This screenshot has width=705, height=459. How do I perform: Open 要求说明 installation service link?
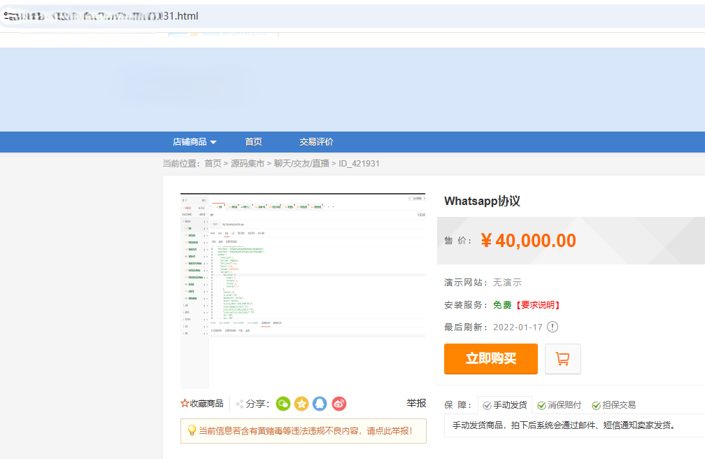[x=539, y=305]
